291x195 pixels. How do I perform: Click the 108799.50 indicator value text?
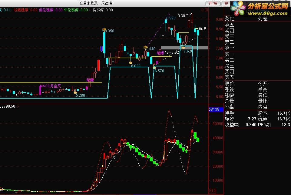[8, 106]
